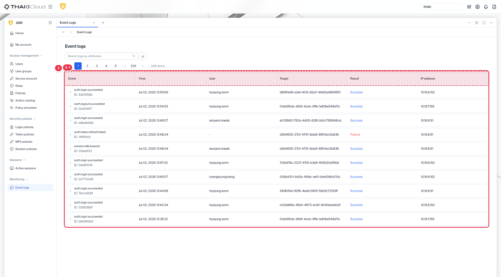Screen dimensions: 501x277
Task: Pop out the window with the external icon
Action: tap(477, 23)
